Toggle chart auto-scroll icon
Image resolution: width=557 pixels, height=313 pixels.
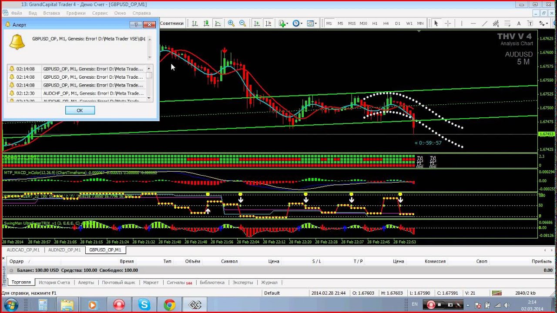point(257,23)
